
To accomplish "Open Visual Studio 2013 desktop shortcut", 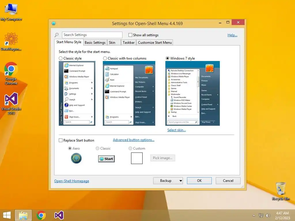I will (x=11, y=103).
